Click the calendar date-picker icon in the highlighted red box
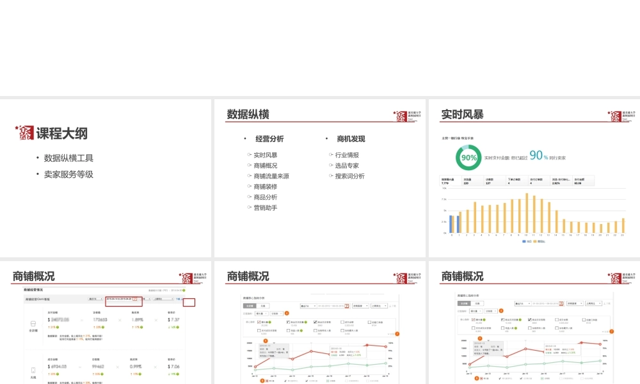The width and height of the screenshot is (640, 384). (136, 300)
